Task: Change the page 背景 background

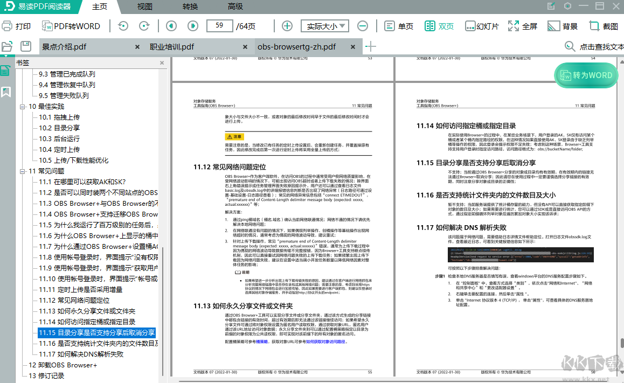Action: [562, 25]
